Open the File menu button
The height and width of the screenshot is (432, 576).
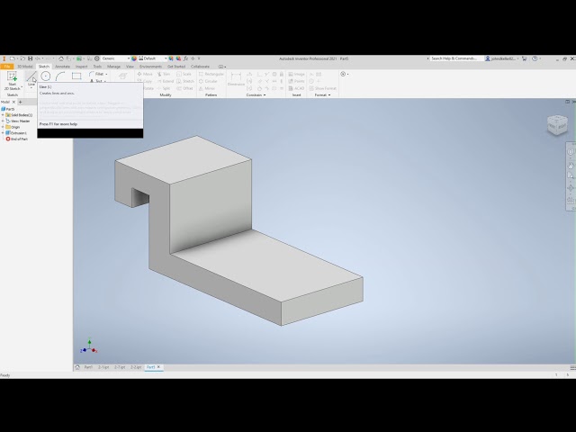(x=6, y=67)
